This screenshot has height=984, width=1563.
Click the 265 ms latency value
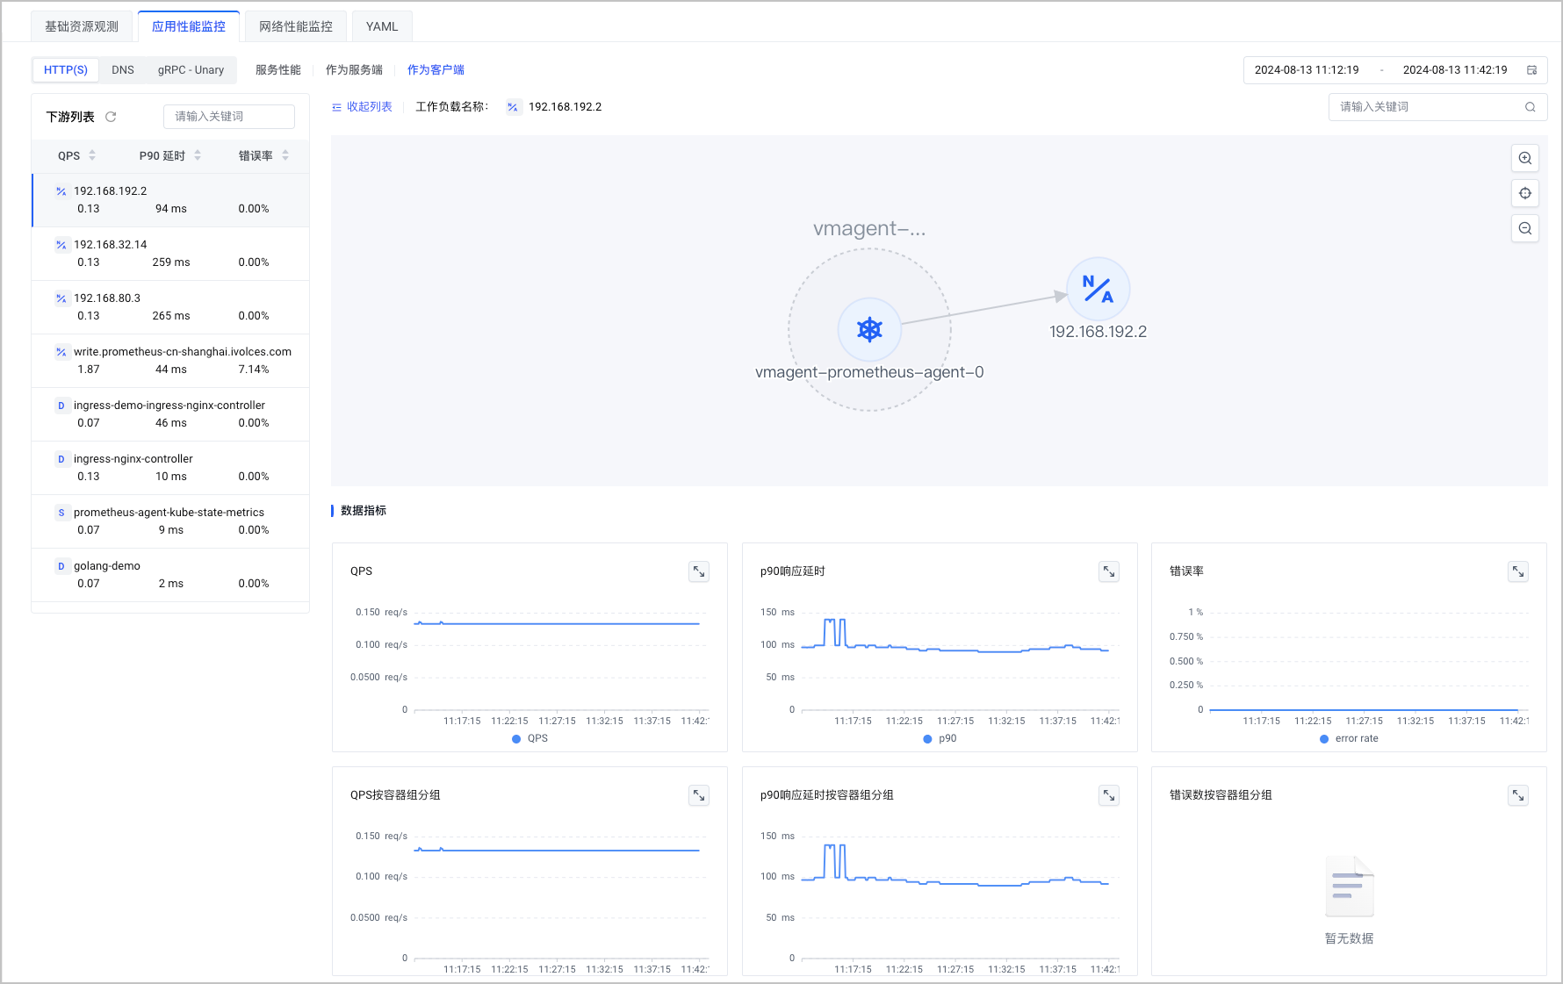[171, 316]
